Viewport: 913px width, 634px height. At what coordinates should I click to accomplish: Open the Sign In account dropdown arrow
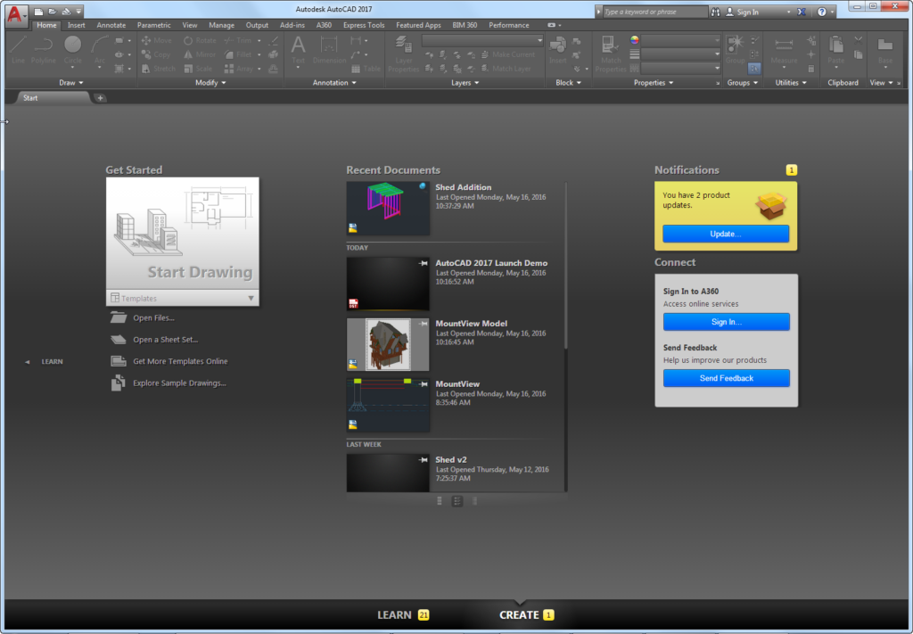pos(789,12)
